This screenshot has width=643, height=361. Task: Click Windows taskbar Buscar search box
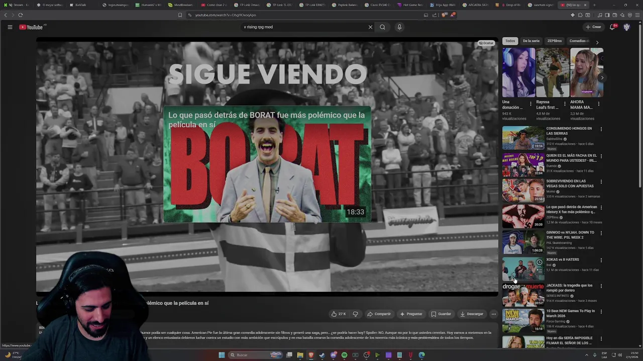click(255, 355)
